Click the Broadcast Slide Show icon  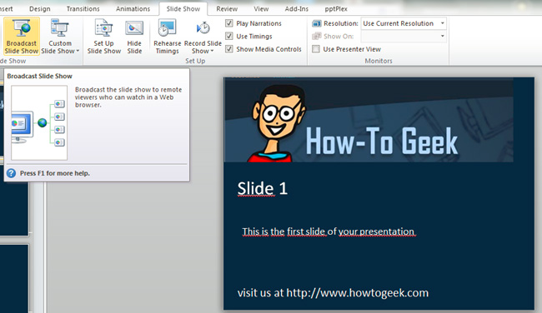click(22, 28)
